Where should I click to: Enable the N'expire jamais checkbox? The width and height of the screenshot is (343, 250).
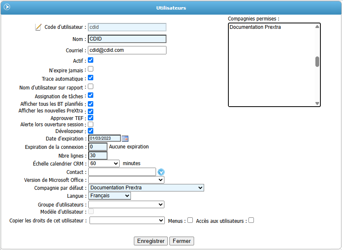[90, 69]
